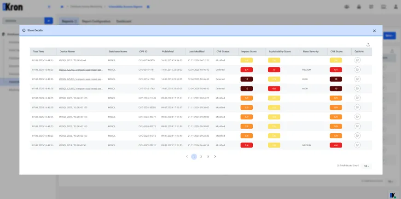
Task: Click the user profile icon in top bar
Action: [395, 7]
